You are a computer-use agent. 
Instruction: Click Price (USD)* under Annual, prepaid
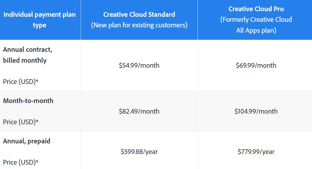(21, 163)
